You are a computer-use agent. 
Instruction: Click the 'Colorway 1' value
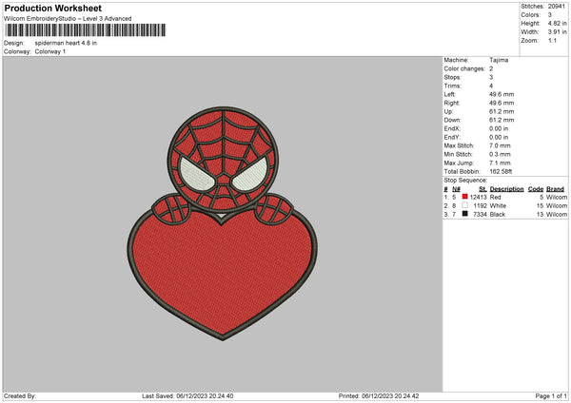[x=50, y=51]
